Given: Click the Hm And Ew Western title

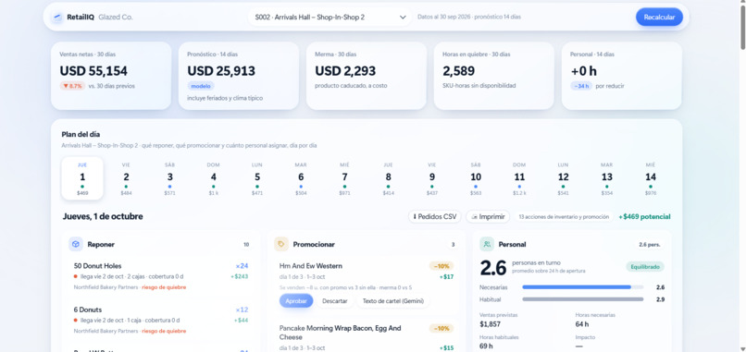Looking at the screenshot, I should click(x=311, y=266).
